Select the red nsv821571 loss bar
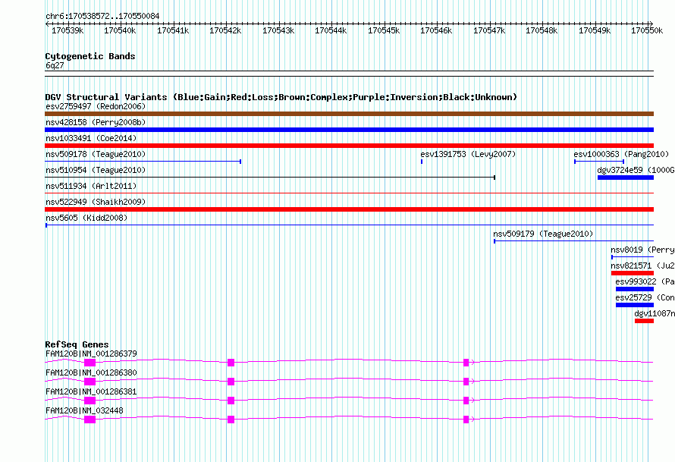This screenshot has height=462, width=675. click(x=633, y=273)
